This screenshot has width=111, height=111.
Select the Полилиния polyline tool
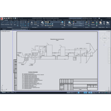point(7,23)
